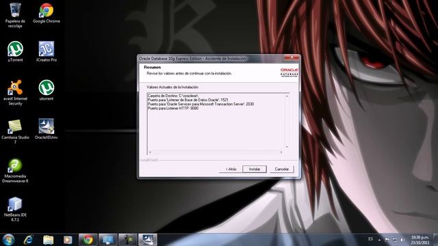The height and width of the screenshot is (246, 438).
Task: Open Papelera de reciclaje desktop icon
Action: [15, 15]
